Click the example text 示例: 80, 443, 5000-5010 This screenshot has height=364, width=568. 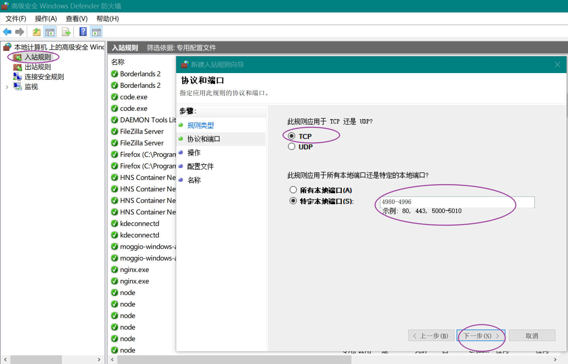pos(422,211)
